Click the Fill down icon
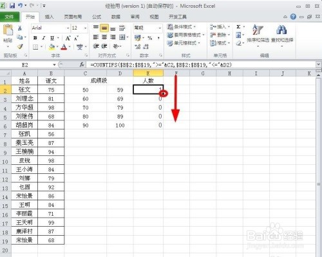The width and height of the screenshot is (322, 257). 238,35
